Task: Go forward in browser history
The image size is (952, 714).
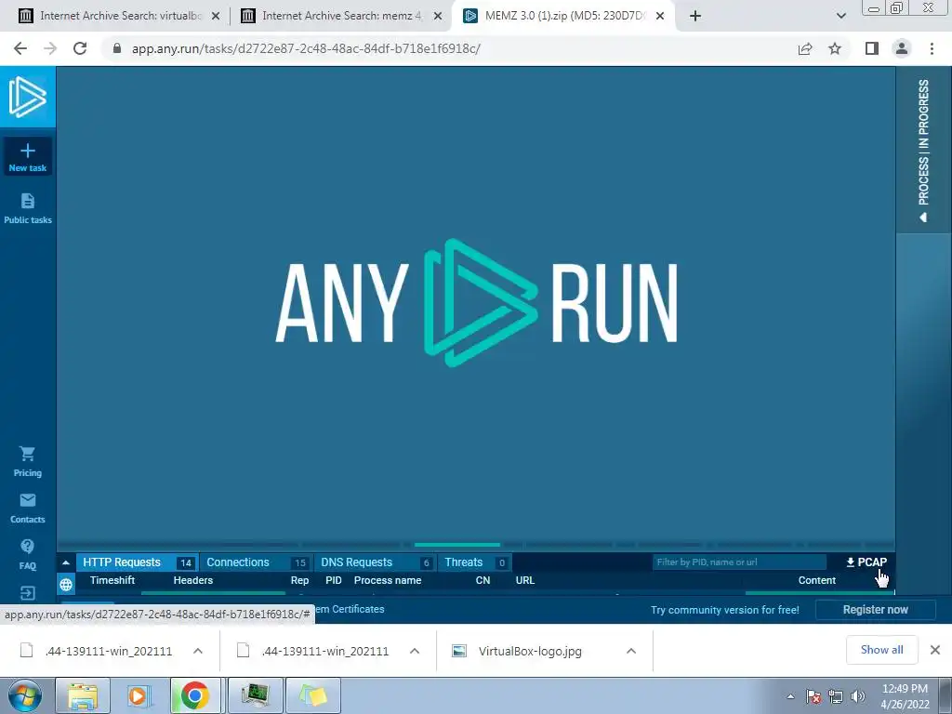Action: (x=50, y=48)
